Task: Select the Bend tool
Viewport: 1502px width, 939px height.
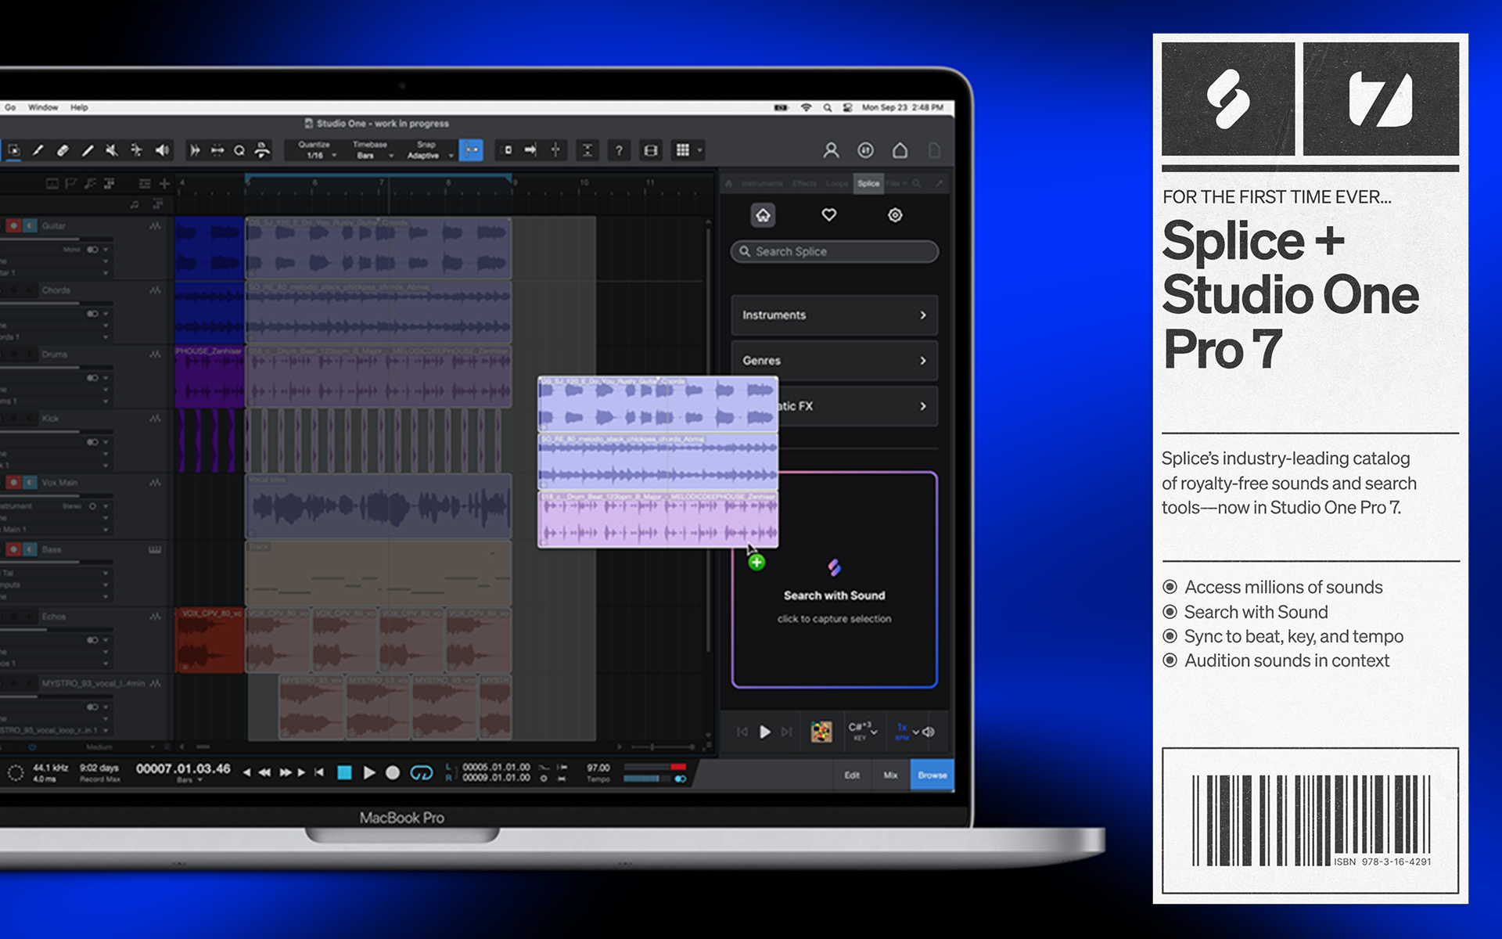Action: (136, 150)
